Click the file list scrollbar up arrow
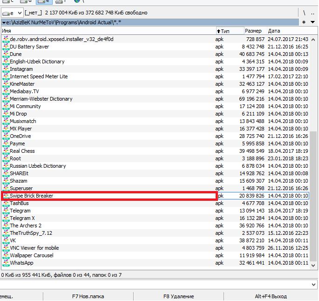The image size is (319, 301). tap(313, 40)
